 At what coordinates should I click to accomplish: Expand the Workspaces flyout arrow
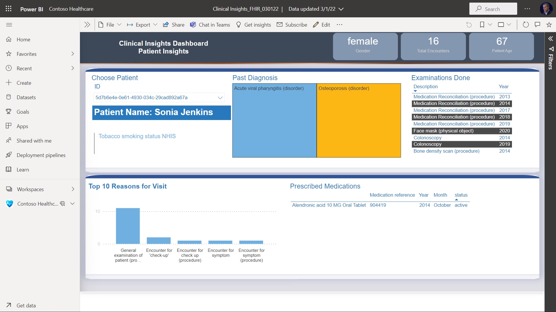click(73, 189)
